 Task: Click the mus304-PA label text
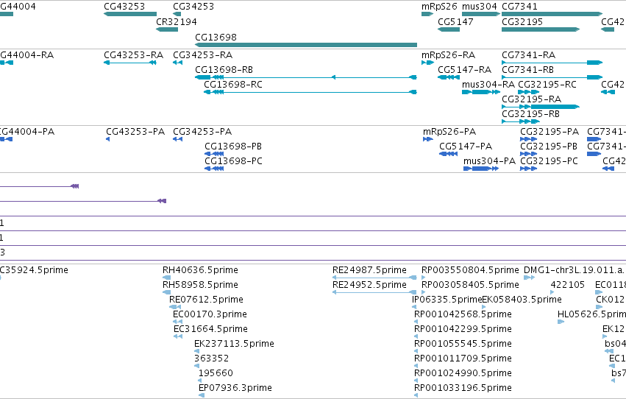pos(489,161)
